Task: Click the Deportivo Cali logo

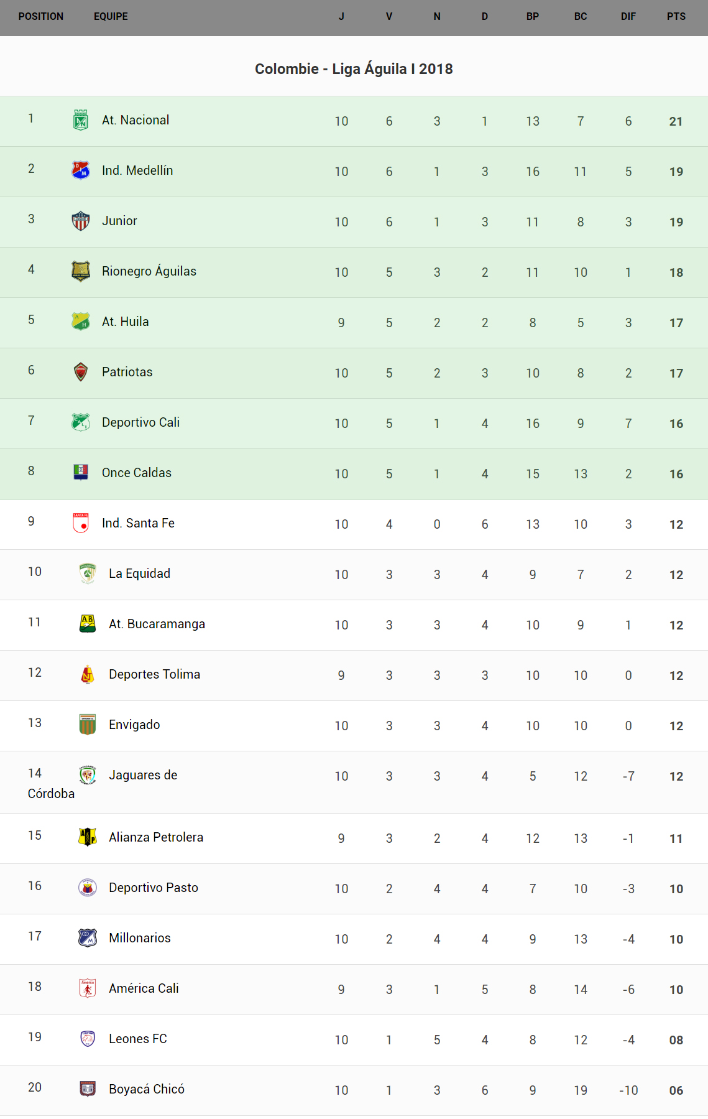Action: (81, 422)
